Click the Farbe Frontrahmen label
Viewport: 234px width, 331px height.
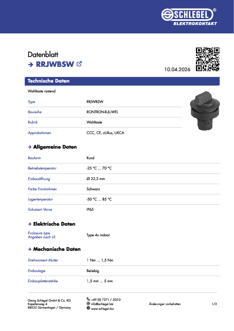click(x=42, y=189)
